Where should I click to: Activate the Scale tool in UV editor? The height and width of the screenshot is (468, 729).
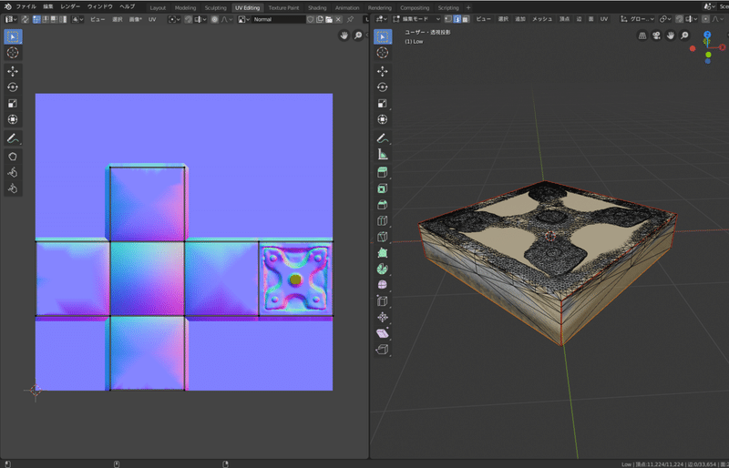13,103
